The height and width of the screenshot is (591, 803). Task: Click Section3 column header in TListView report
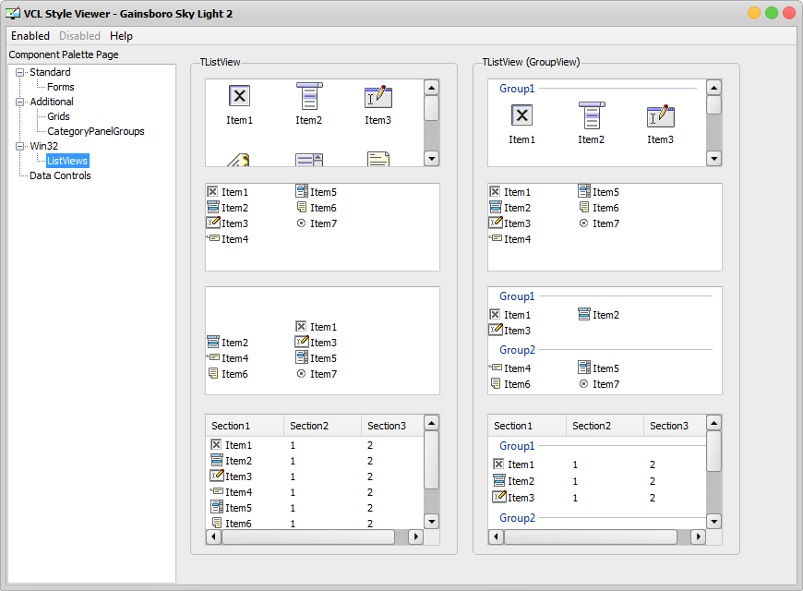click(x=393, y=426)
